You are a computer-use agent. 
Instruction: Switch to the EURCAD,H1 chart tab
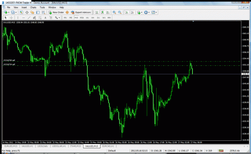click(x=108, y=146)
